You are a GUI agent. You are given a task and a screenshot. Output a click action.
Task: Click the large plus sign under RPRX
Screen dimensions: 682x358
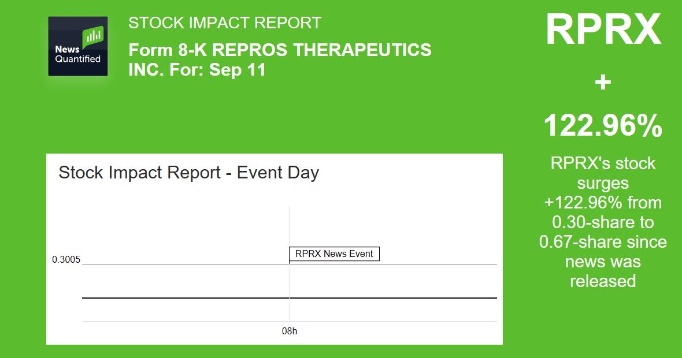point(602,83)
